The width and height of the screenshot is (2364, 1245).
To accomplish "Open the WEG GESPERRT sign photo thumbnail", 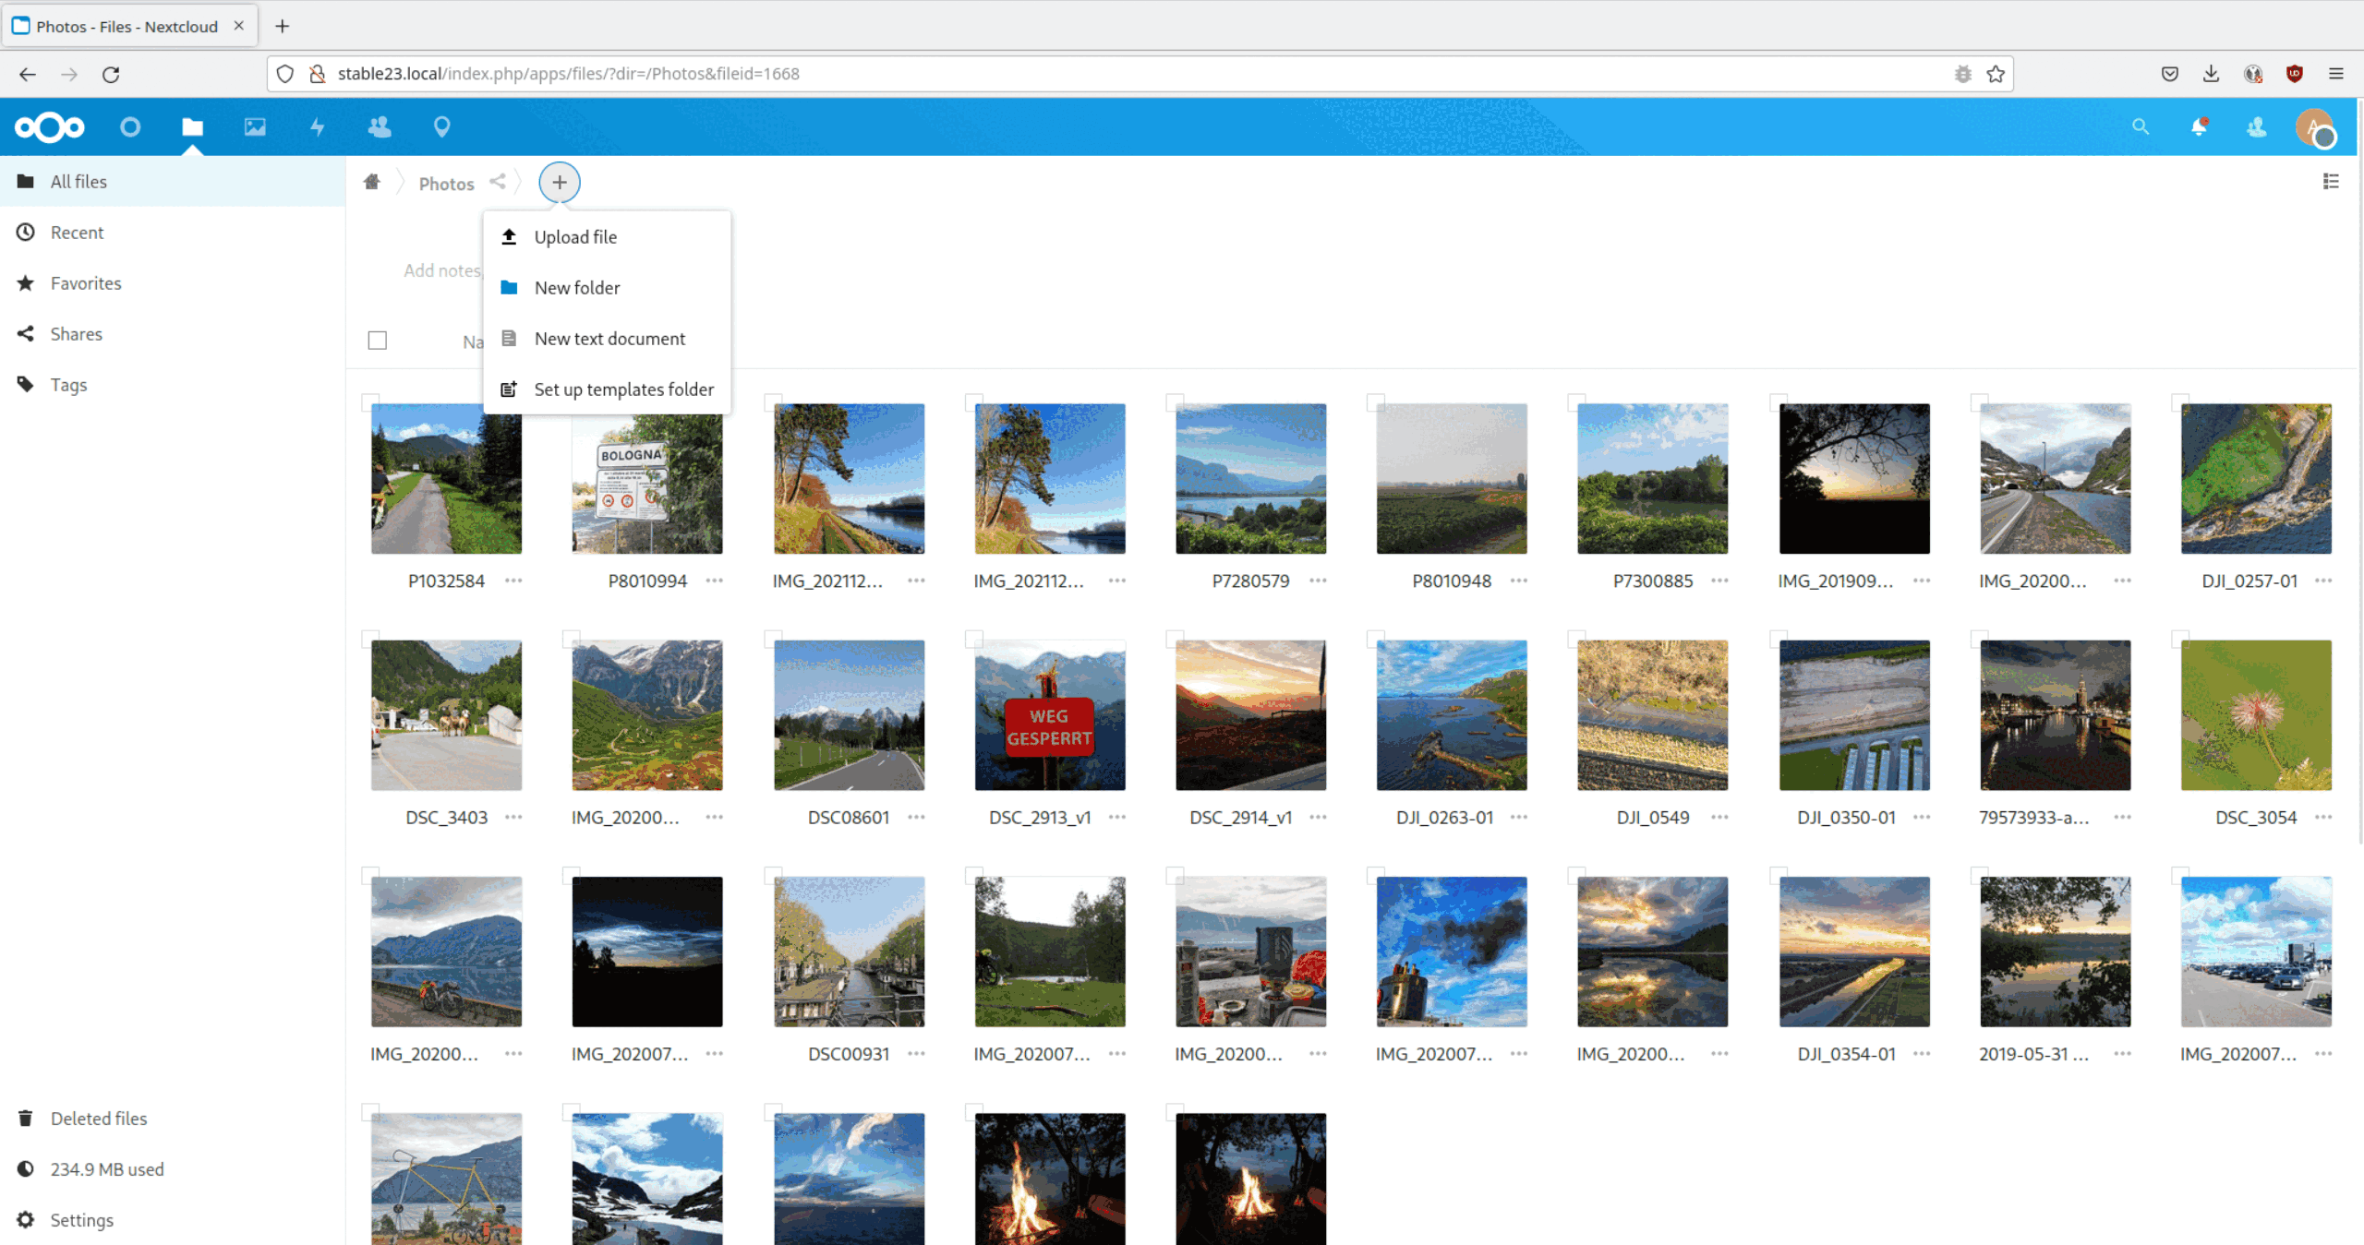I will coord(1049,715).
